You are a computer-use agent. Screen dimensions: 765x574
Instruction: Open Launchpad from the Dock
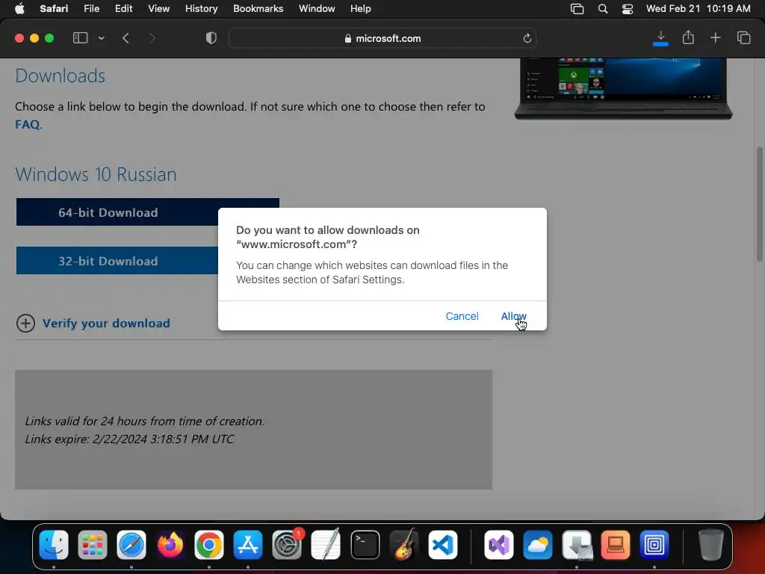pos(92,545)
